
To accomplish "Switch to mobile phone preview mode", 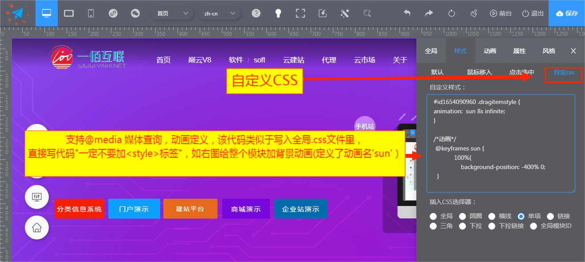I will pos(91,13).
